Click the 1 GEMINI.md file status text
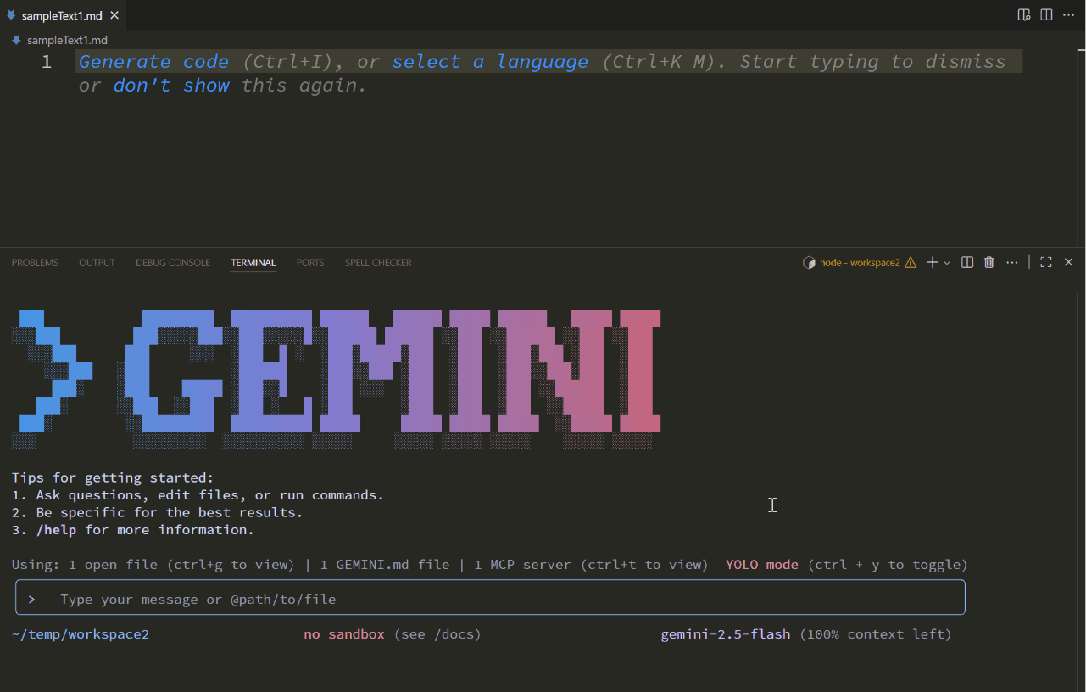The width and height of the screenshot is (1086, 692). point(385,565)
